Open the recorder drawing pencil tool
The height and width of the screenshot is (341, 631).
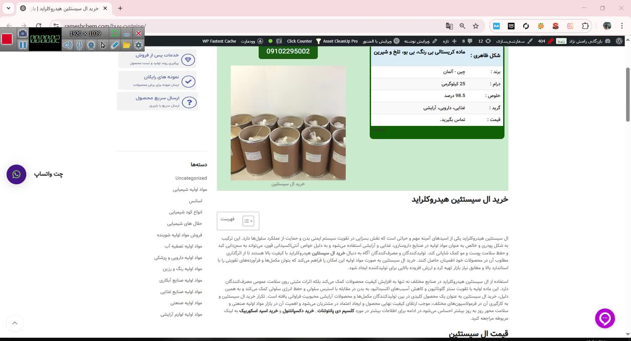[115, 45]
